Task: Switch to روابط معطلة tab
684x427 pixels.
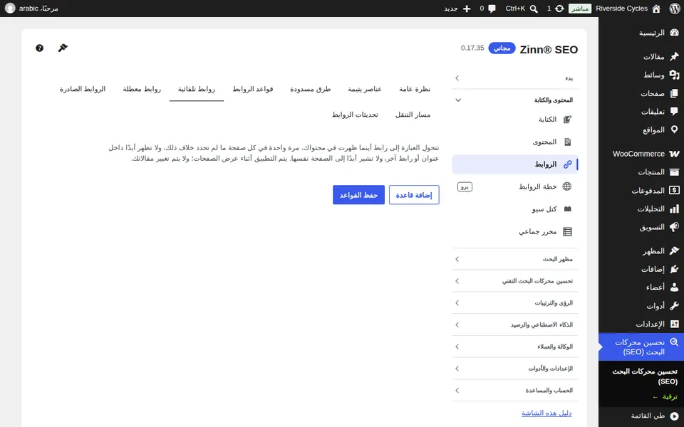Action: click(142, 89)
